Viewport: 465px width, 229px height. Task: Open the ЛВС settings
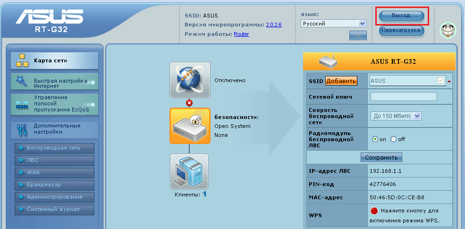click(x=55, y=160)
